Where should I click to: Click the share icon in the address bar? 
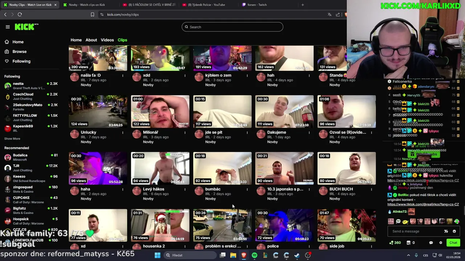(338, 14)
